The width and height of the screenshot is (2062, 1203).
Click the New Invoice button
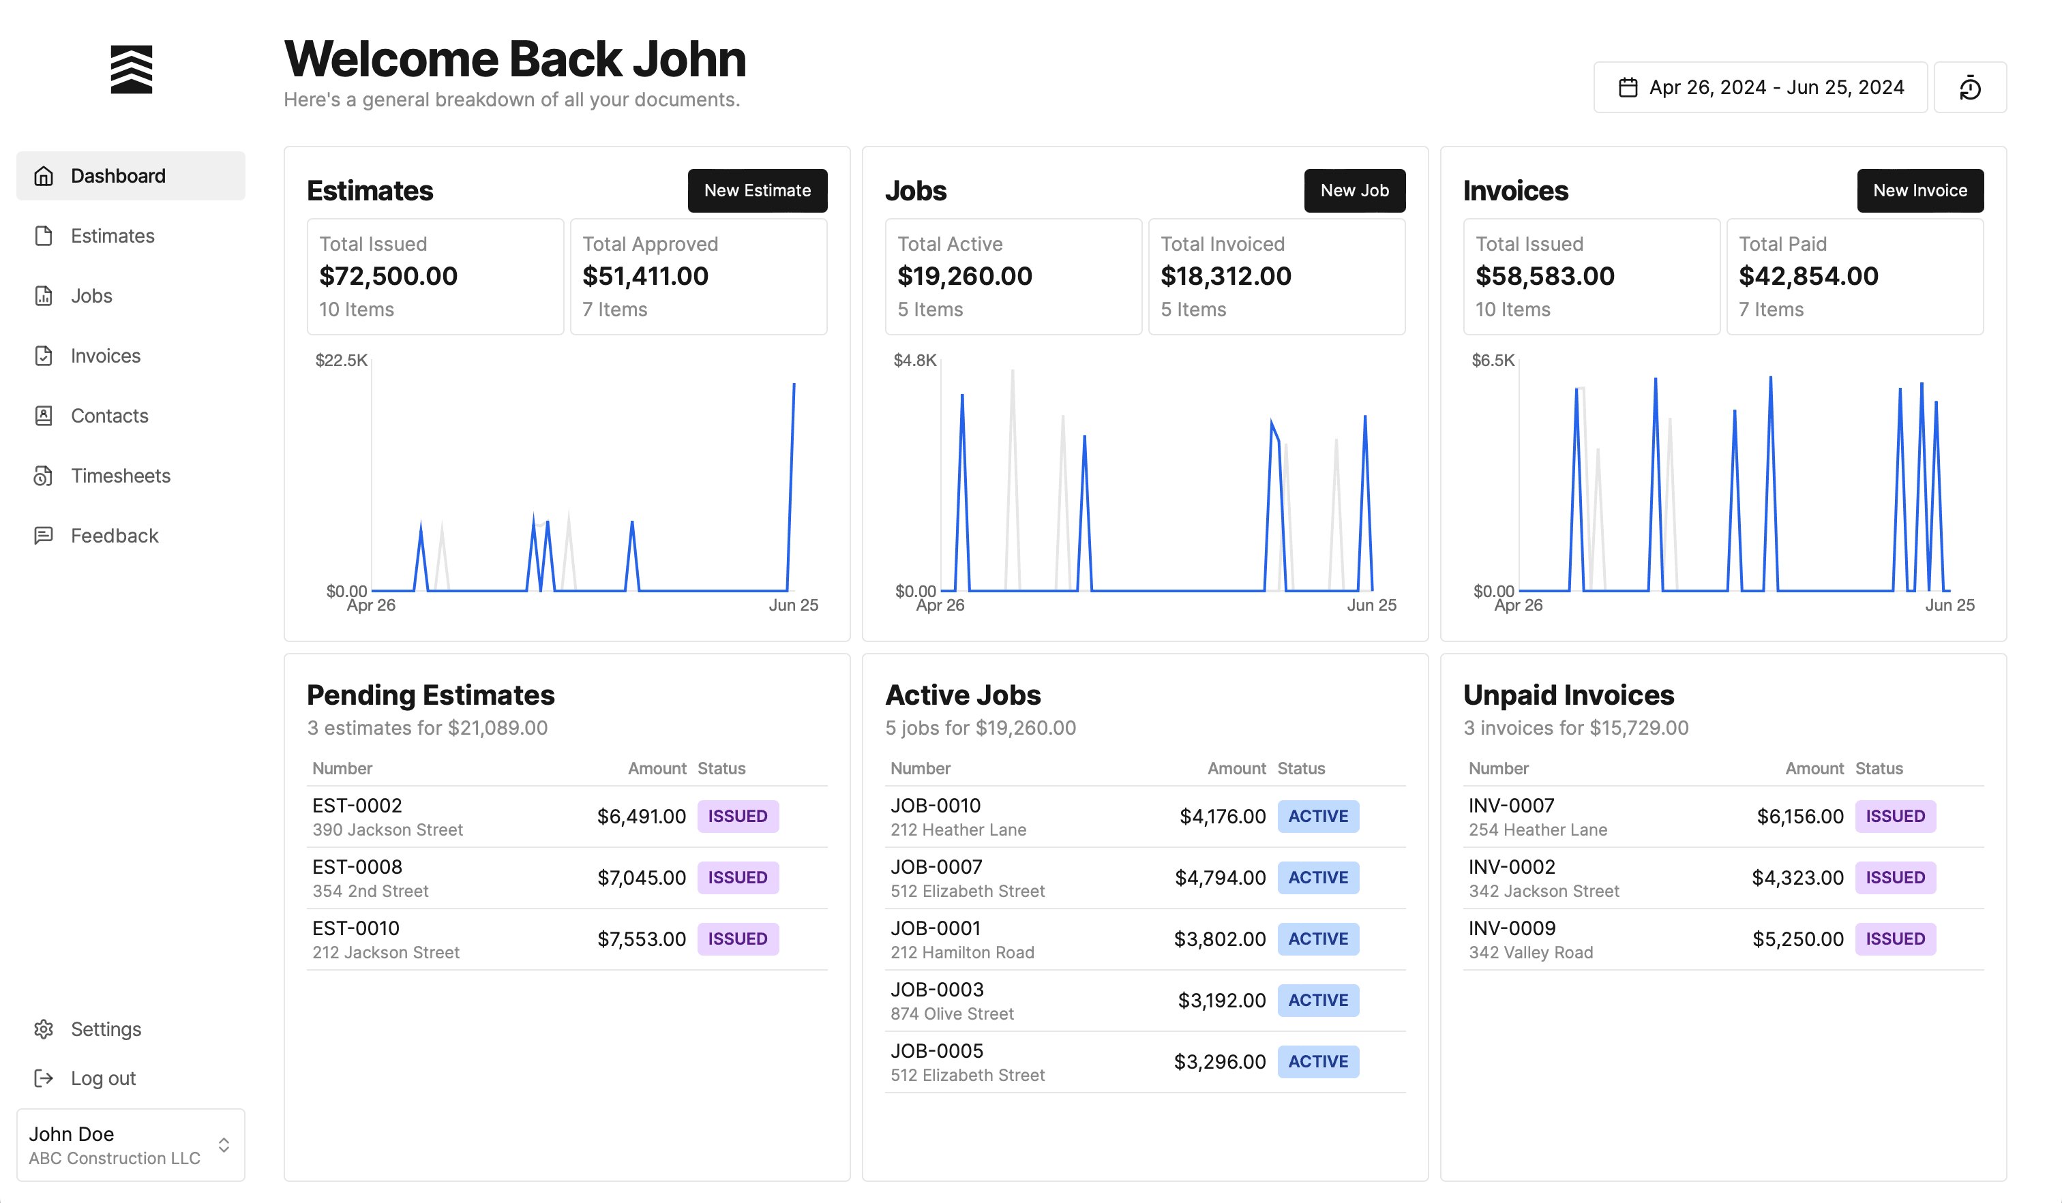pos(1919,191)
